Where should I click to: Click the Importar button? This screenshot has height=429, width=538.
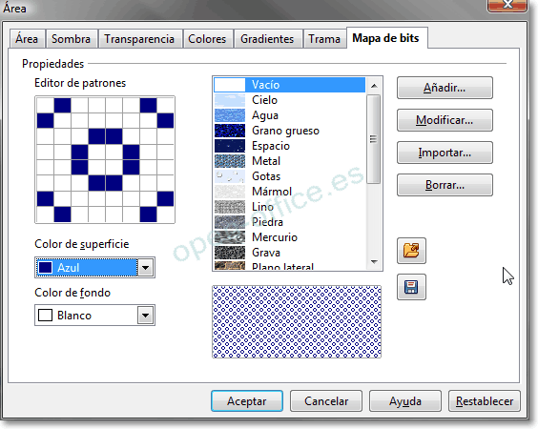click(x=445, y=153)
